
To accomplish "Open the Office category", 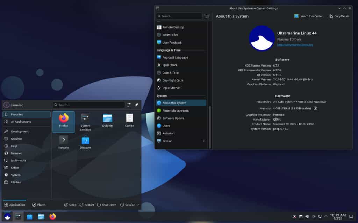I will 27,168.
